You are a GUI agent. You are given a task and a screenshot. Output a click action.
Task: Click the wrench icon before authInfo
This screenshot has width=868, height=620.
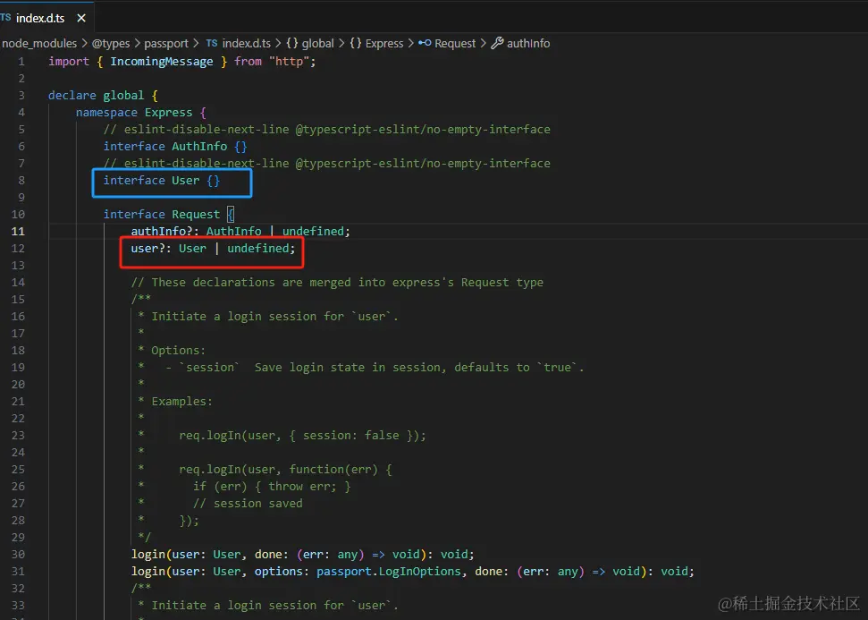(x=497, y=43)
